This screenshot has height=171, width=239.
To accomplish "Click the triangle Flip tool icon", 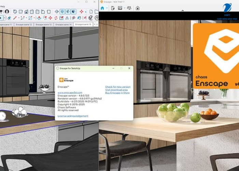I will click(x=67, y=18).
